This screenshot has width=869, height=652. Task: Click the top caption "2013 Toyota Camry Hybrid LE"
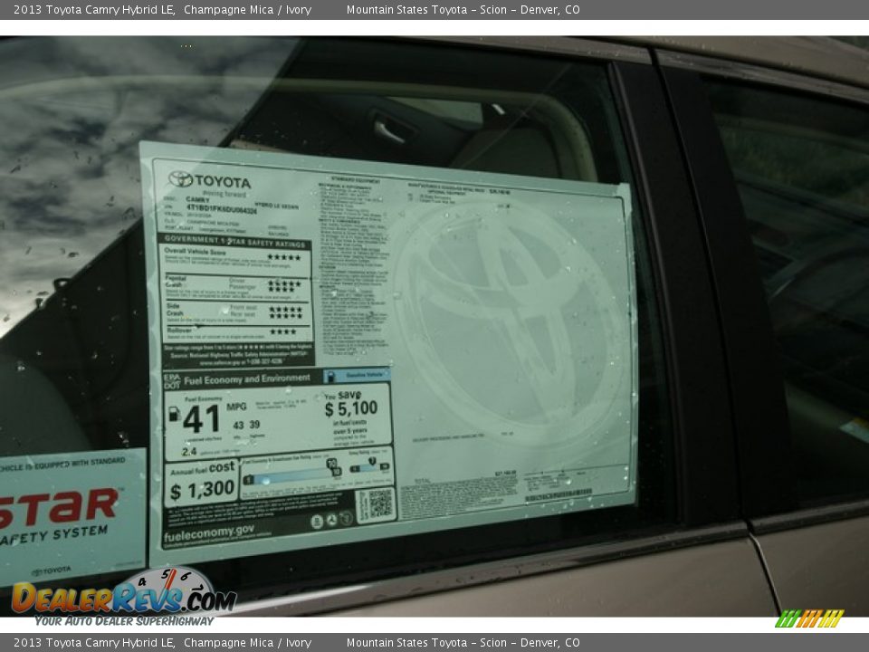tap(94, 9)
